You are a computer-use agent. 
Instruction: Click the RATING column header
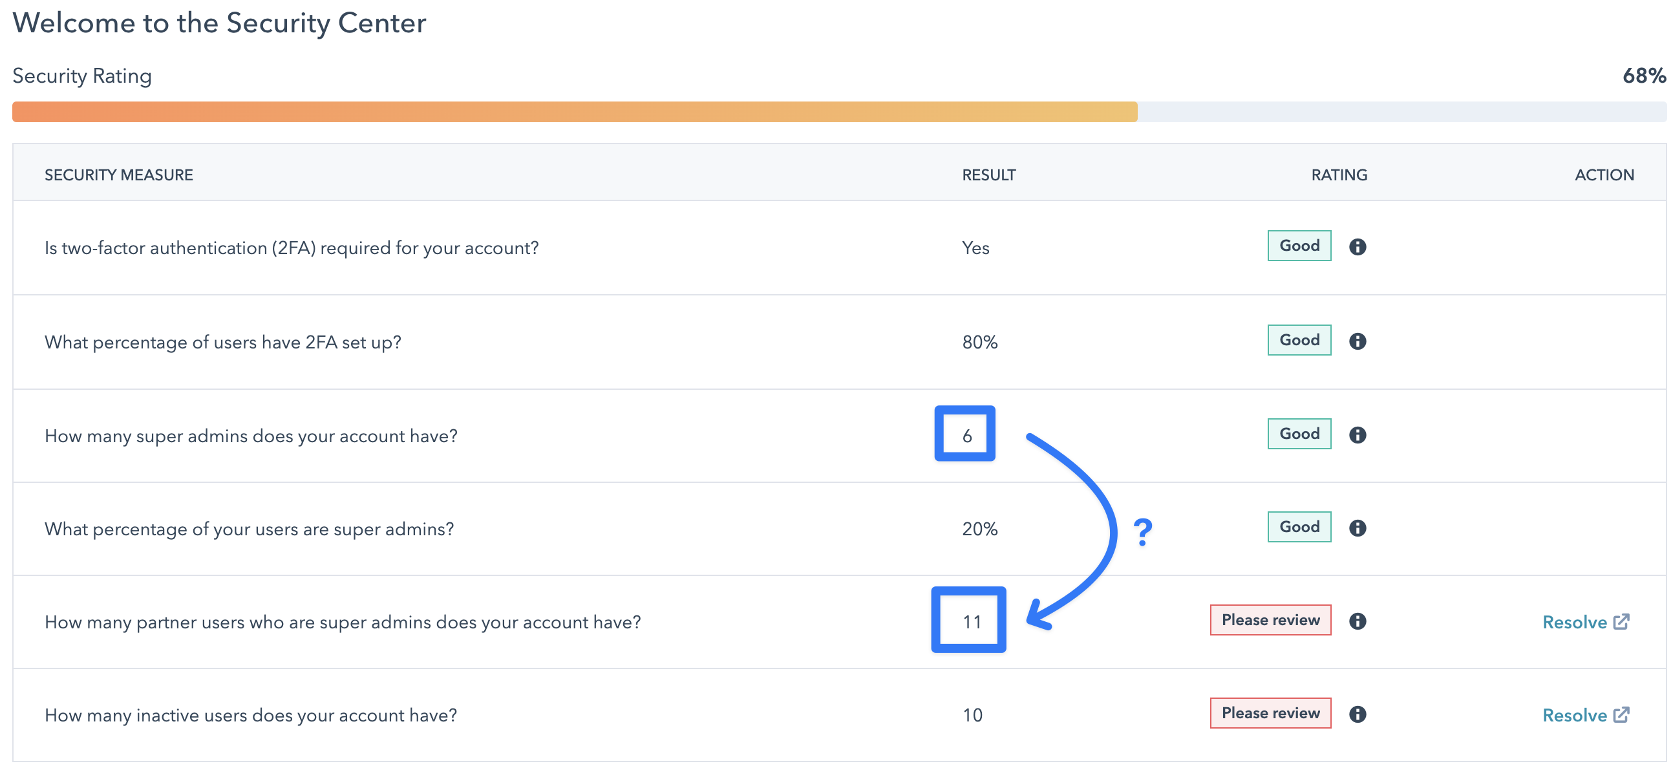[x=1339, y=175]
